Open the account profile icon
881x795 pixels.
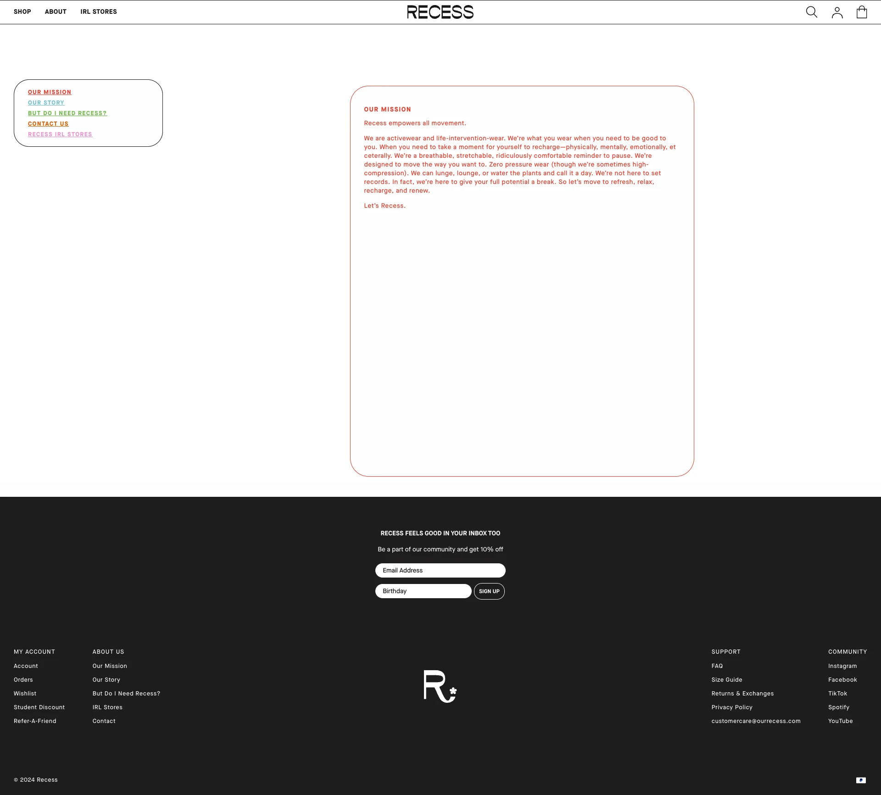pyautogui.click(x=837, y=12)
